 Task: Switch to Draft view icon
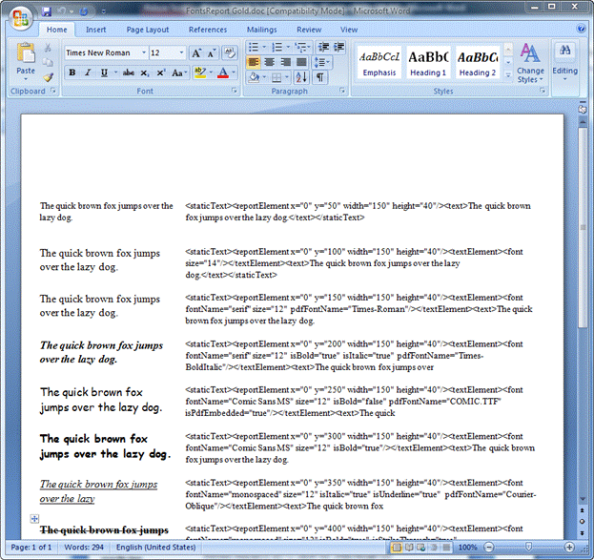tap(446, 547)
